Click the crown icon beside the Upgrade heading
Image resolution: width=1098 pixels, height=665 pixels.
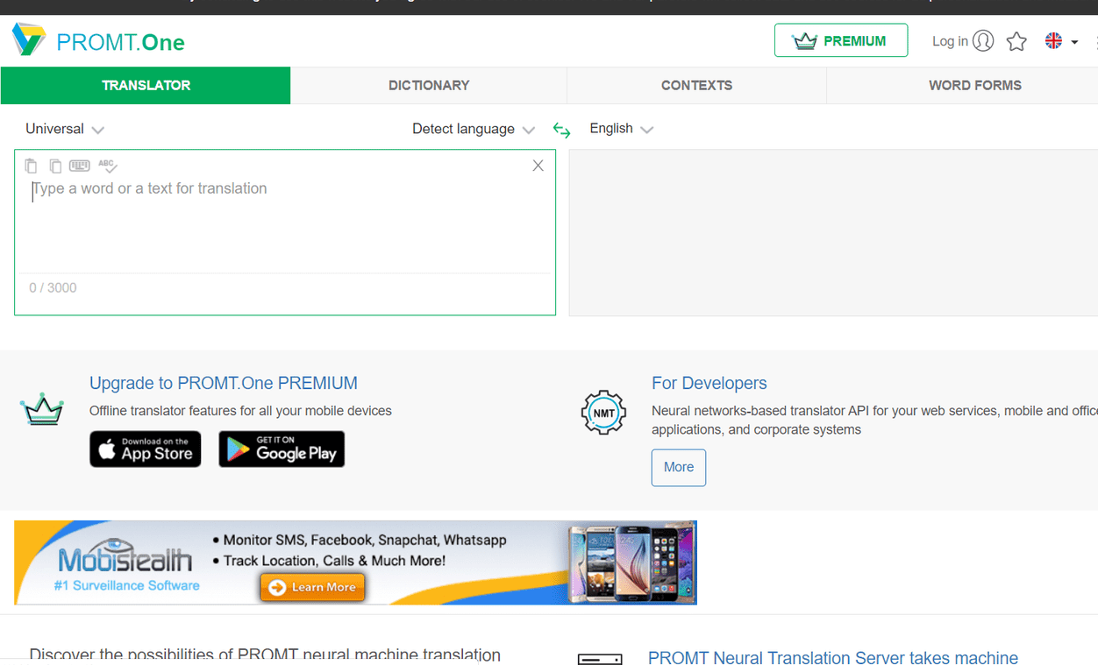(42, 409)
